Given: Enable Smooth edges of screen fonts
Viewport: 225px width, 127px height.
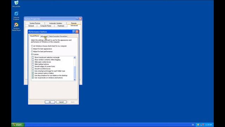Looking at the screenshot, I should pos(33,67).
